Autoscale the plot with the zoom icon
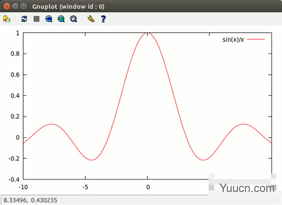 [x=73, y=19]
